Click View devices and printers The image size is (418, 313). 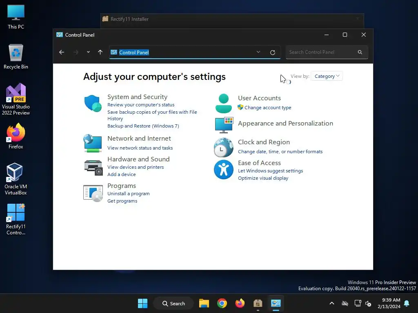136,167
